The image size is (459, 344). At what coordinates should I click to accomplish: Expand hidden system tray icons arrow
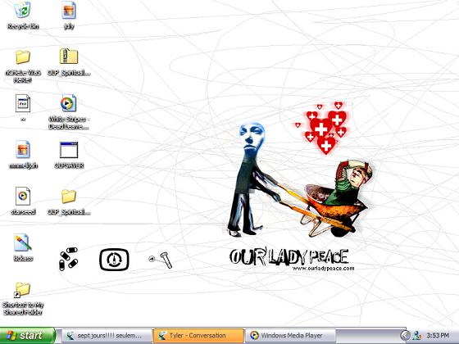click(405, 336)
